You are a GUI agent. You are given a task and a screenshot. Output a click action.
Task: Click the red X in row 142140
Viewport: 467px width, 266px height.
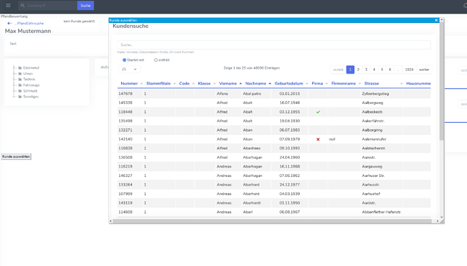click(x=318, y=139)
